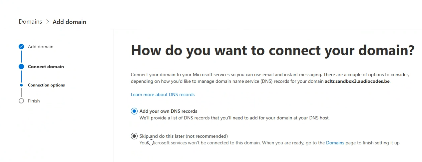
Task: Select the 'Connection options' sub-step label
Action: pyautogui.click(x=46, y=85)
